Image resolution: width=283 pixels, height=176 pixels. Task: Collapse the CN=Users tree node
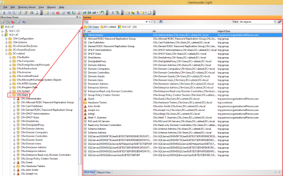tap(10, 95)
